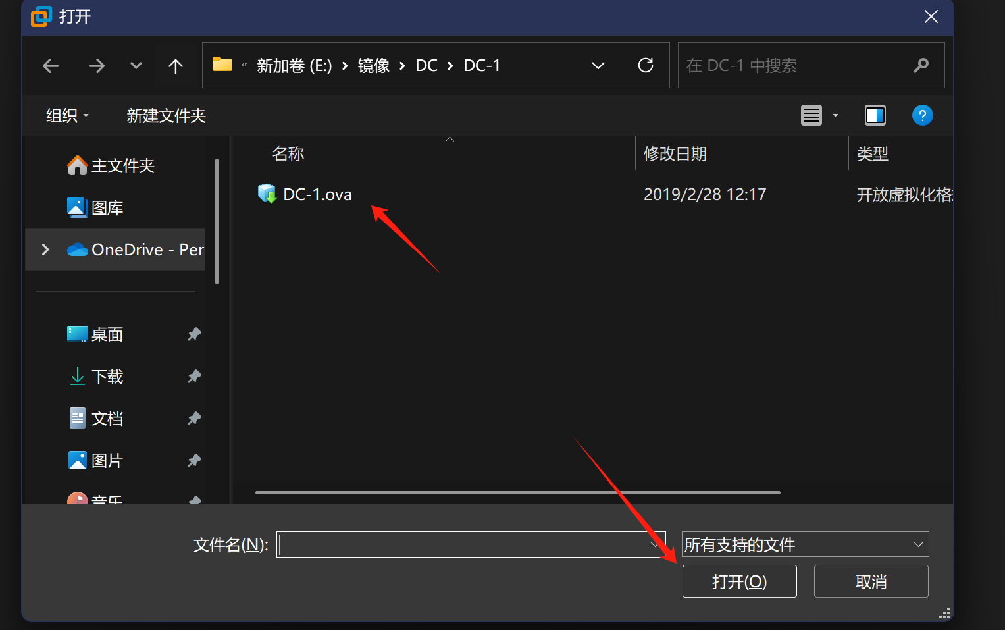Image resolution: width=1005 pixels, height=630 pixels.
Task: Open the help question mark icon
Action: click(x=922, y=115)
